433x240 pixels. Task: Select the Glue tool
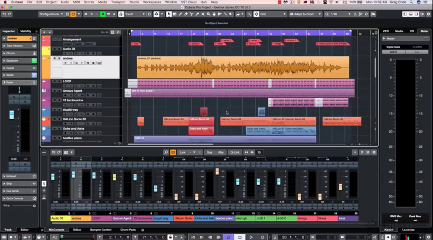[197, 14]
